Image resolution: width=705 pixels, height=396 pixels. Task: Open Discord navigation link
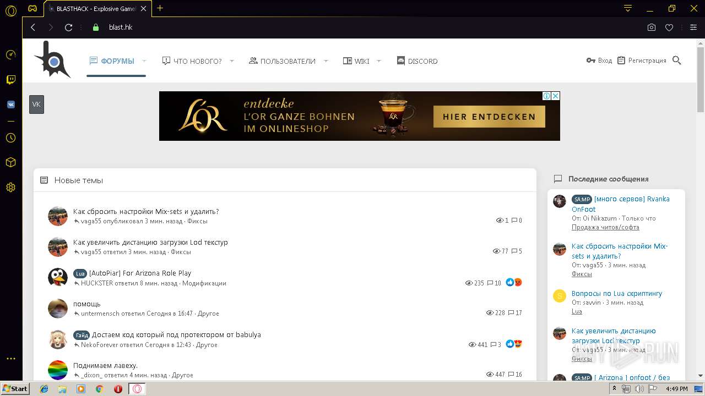[x=417, y=61]
